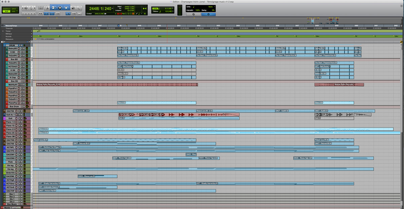Click HCTGhsI track color icon
Viewport: 404px width, 209px height.
4,183
